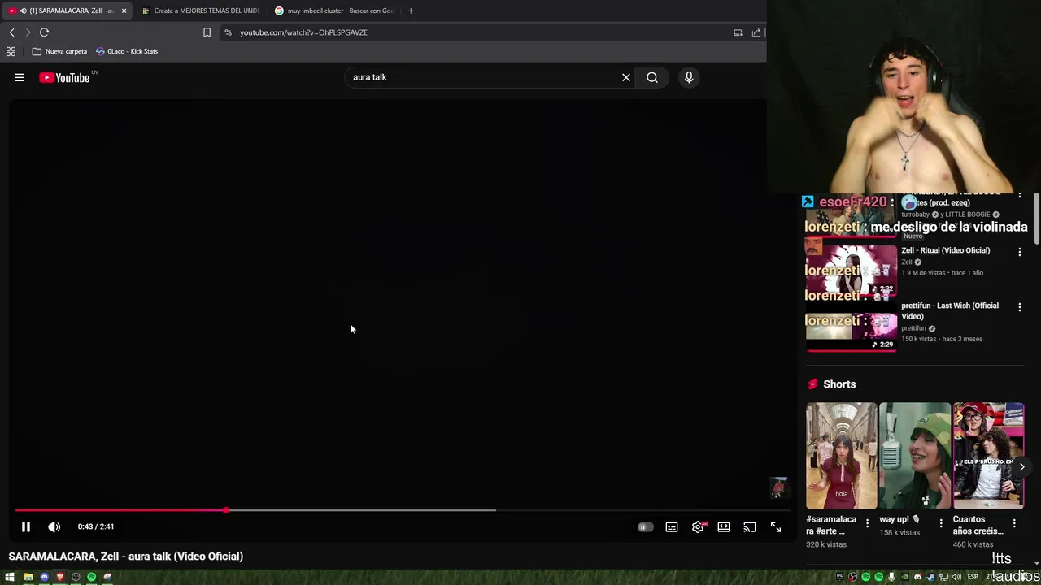Image resolution: width=1041 pixels, height=585 pixels.
Task: Go back with the browser back arrow
Action: tap(11, 32)
